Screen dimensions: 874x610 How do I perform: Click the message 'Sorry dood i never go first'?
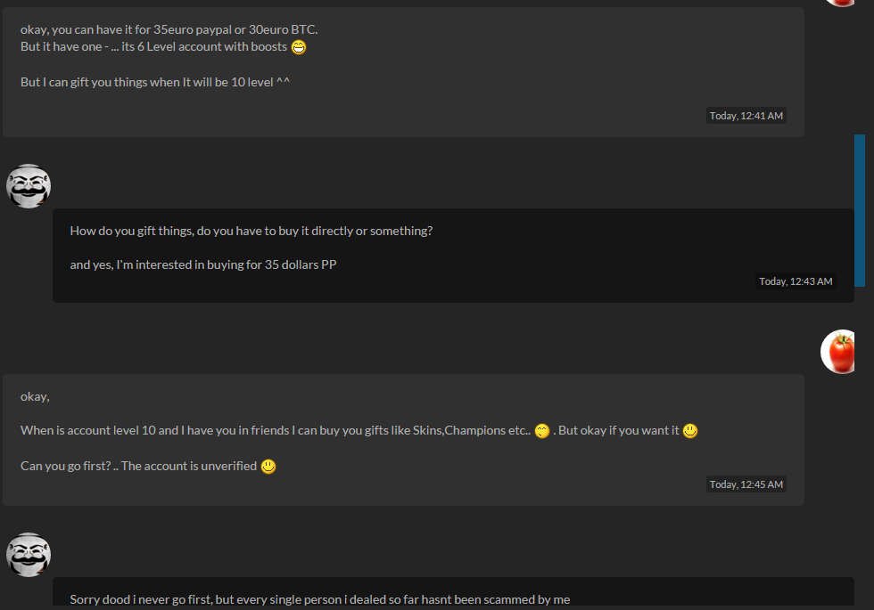(320, 599)
